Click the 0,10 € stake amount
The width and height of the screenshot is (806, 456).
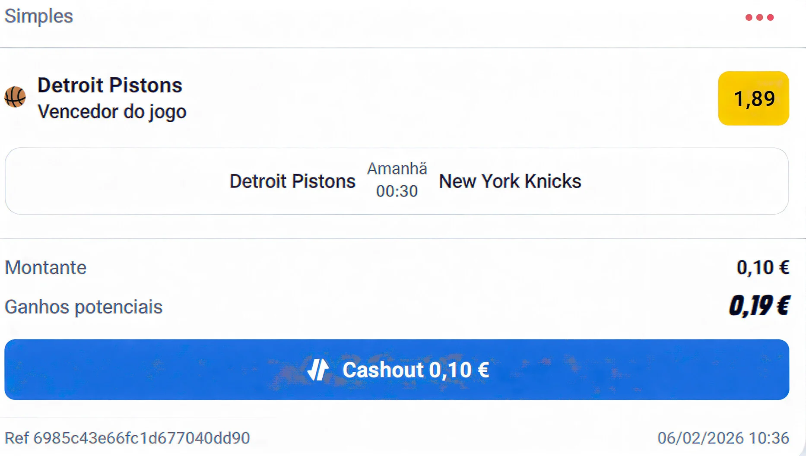[x=763, y=268]
